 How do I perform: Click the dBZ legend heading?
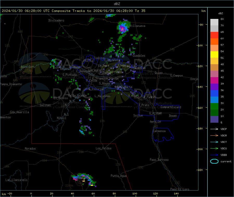tap(220, 13)
